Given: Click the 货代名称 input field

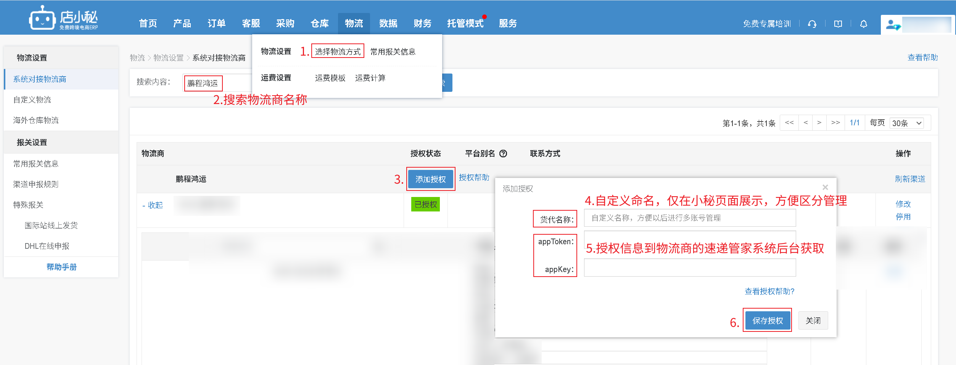Looking at the screenshot, I should pos(689,218).
